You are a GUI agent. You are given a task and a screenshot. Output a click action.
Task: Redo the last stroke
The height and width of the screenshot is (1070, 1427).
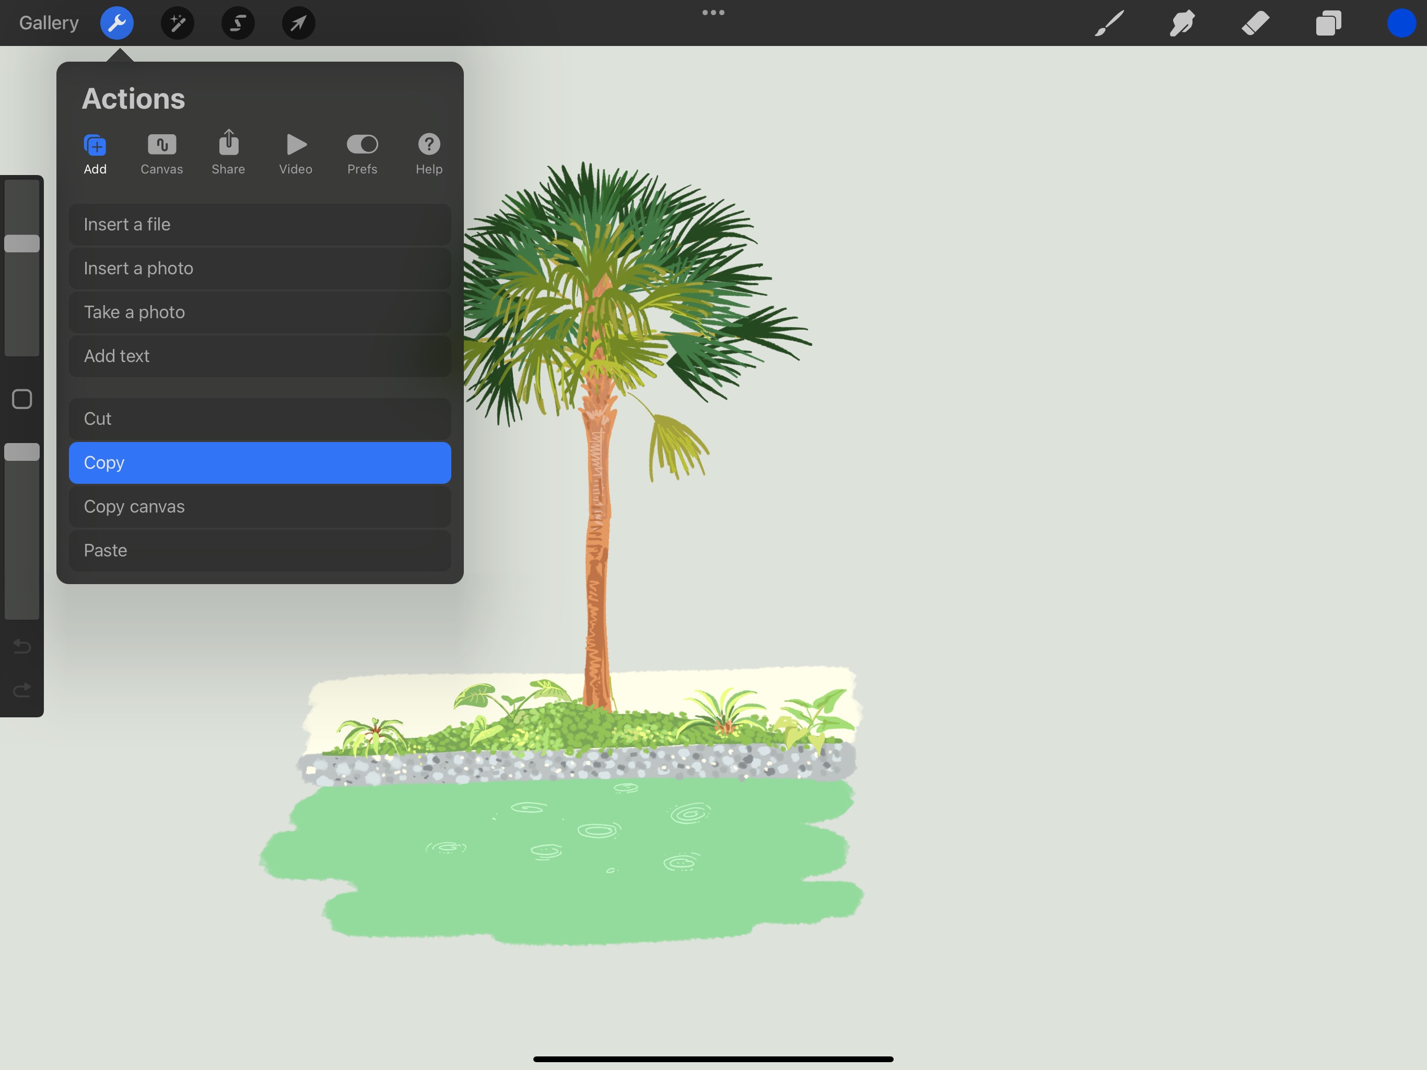[21, 690]
